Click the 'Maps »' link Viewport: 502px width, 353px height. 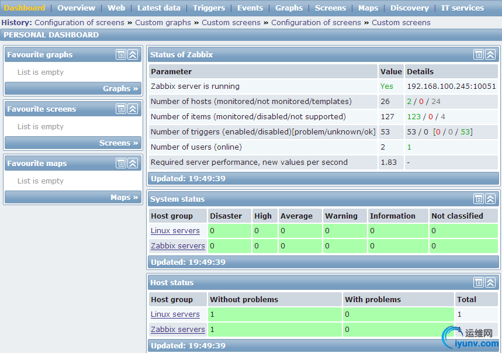pos(124,198)
